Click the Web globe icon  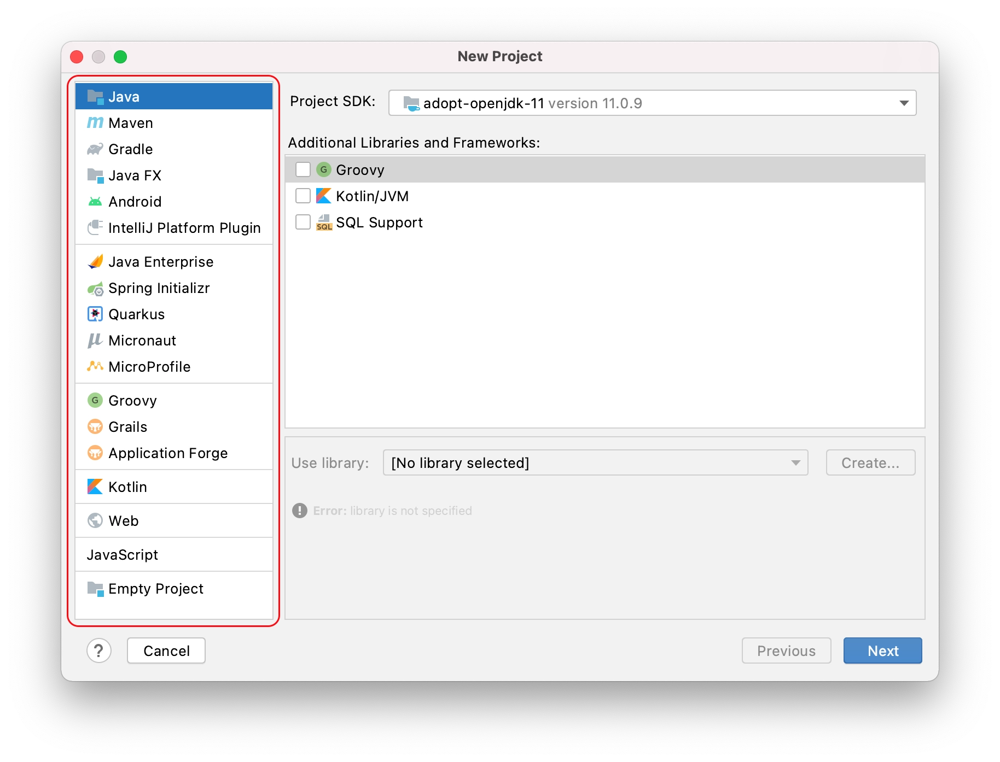[x=95, y=520]
